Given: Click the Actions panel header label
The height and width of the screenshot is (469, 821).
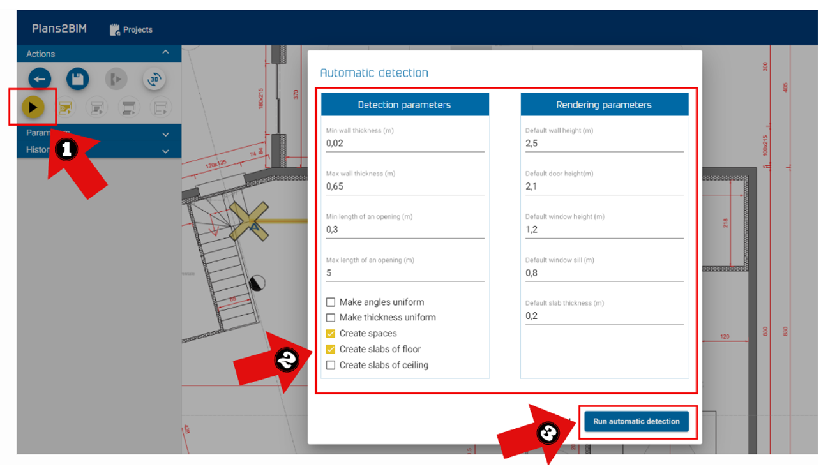Looking at the screenshot, I should [41, 54].
